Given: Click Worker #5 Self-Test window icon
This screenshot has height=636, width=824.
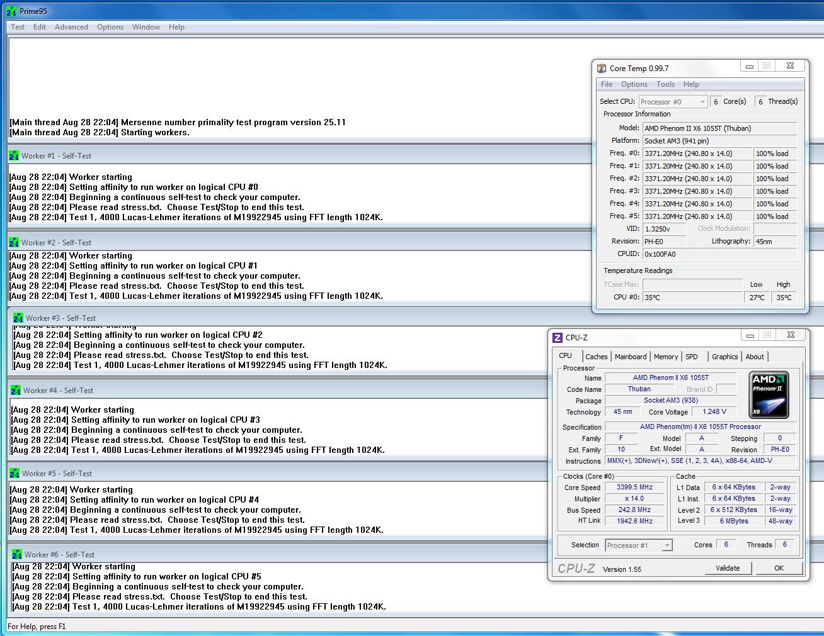Looking at the screenshot, I should [x=14, y=473].
